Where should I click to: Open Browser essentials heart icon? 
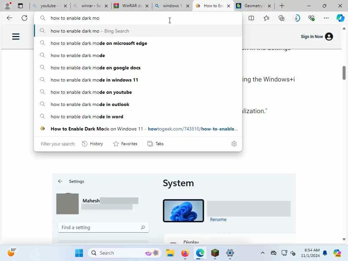pyautogui.click(x=311, y=18)
